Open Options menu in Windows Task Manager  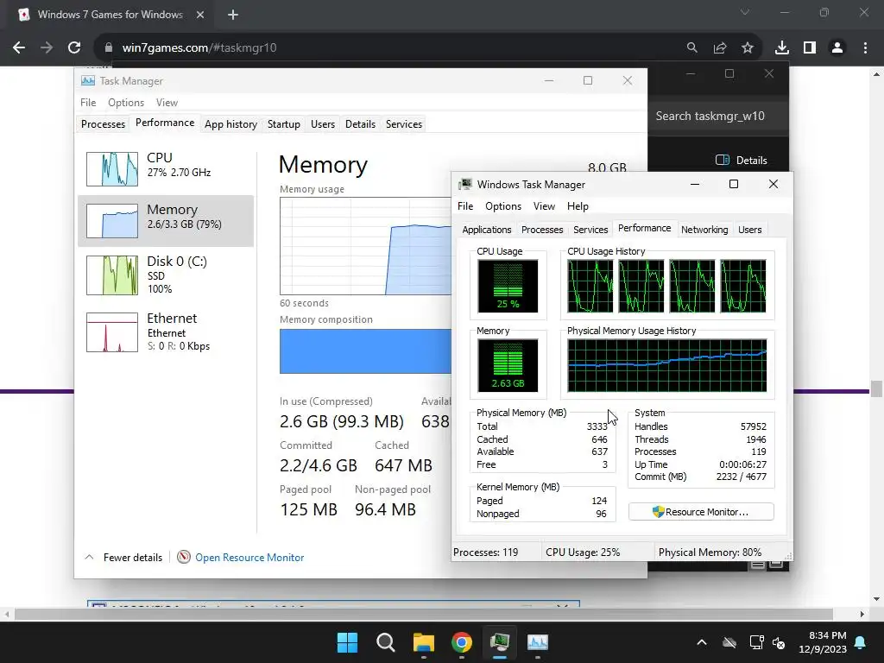click(503, 206)
